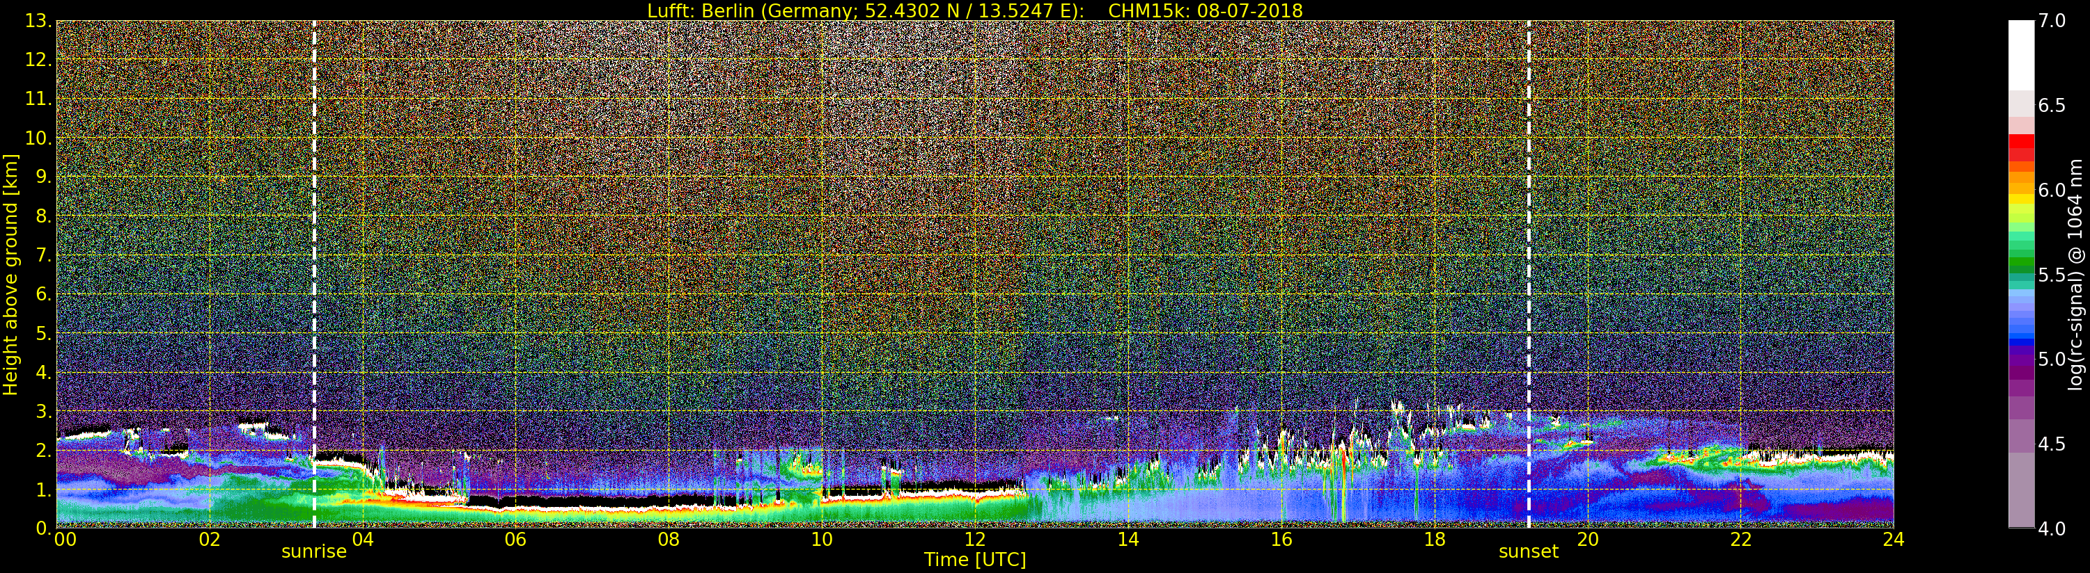Click the "10" time axis tick label
Image resolution: width=2090 pixels, height=573 pixels.
tap(822, 540)
